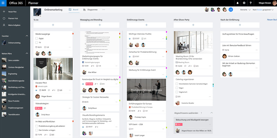Switch to the Diagramme tab
The width and height of the screenshot is (277, 138).
pos(90,10)
